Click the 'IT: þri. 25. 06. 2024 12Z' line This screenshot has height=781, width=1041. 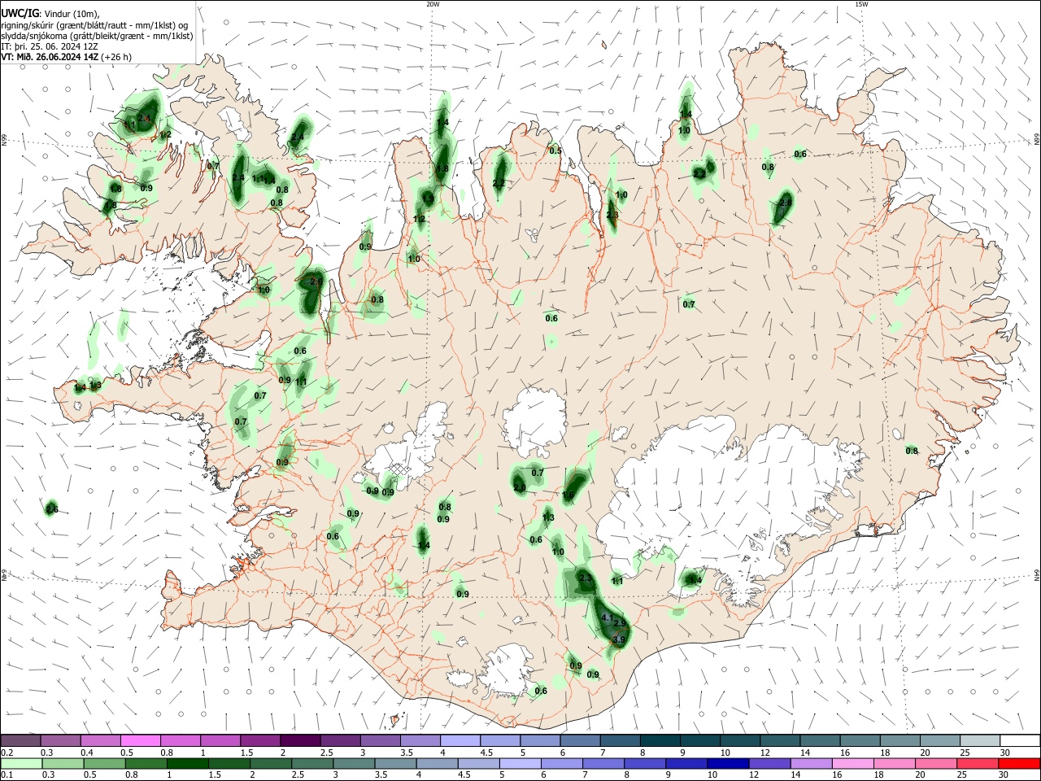(50, 46)
